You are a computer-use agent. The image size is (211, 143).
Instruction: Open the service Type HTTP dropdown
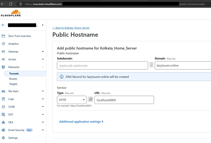(72, 100)
